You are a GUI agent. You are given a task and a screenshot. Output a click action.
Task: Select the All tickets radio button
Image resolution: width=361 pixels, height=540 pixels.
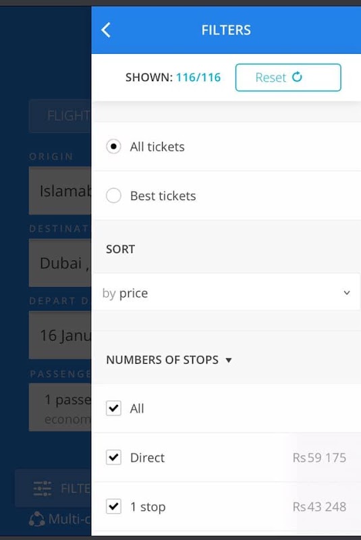point(113,146)
